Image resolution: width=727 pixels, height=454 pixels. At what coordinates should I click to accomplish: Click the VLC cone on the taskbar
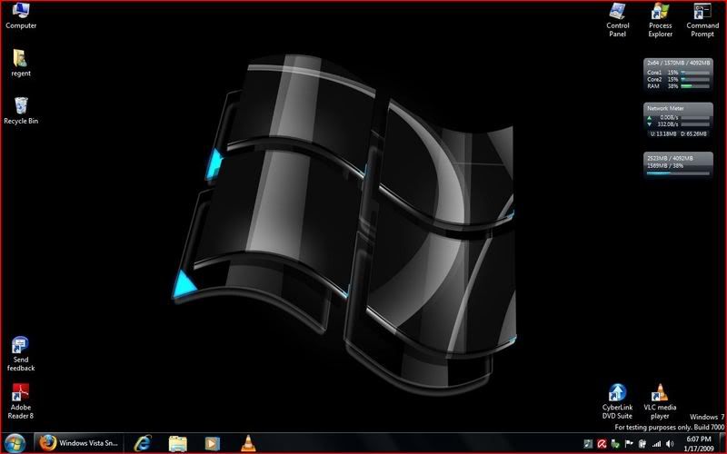(248, 443)
